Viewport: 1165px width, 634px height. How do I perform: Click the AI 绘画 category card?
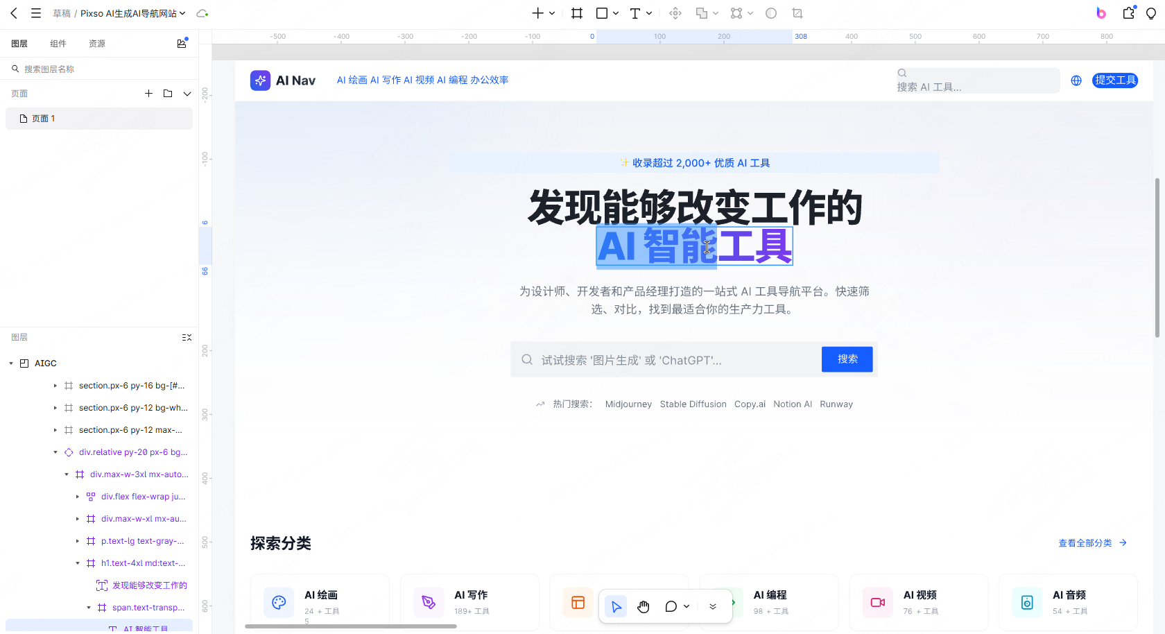tap(320, 602)
